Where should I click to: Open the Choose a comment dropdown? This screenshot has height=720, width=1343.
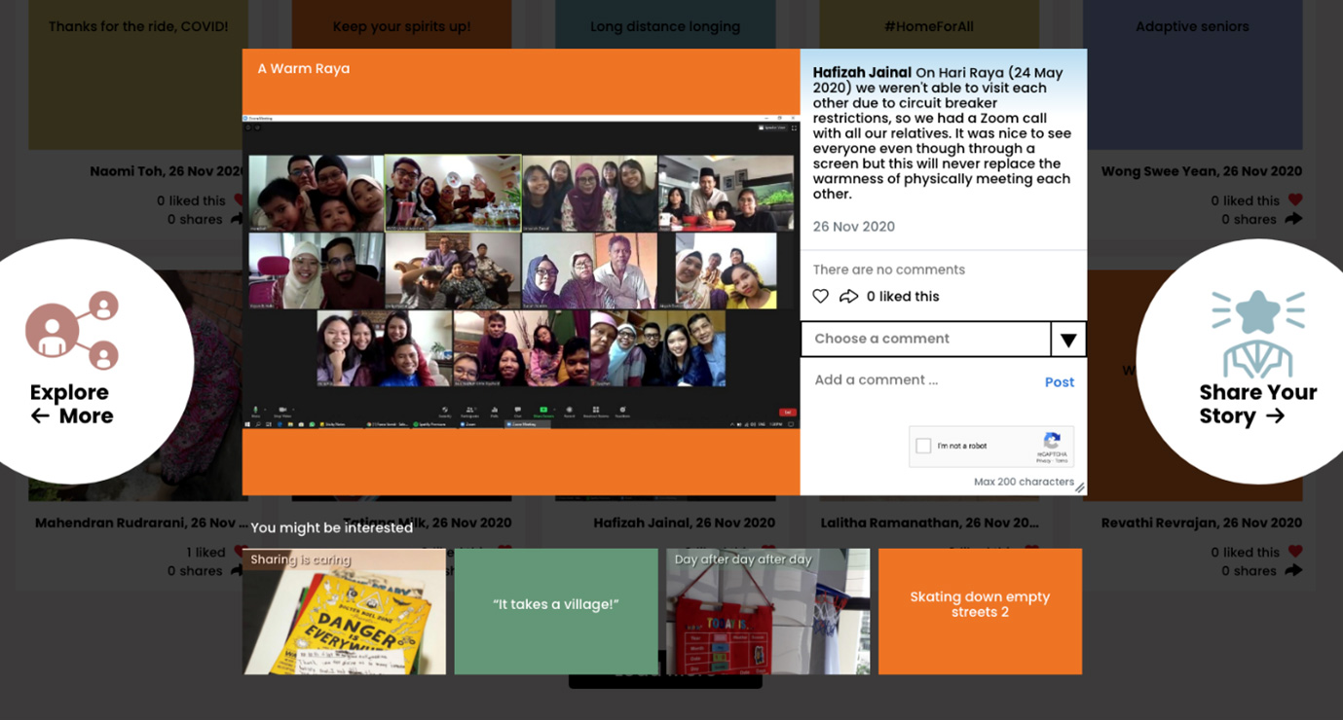coord(925,339)
